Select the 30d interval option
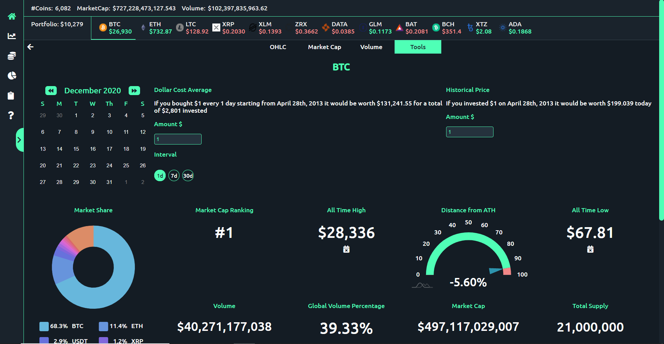This screenshot has height=344, width=664. (188, 176)
